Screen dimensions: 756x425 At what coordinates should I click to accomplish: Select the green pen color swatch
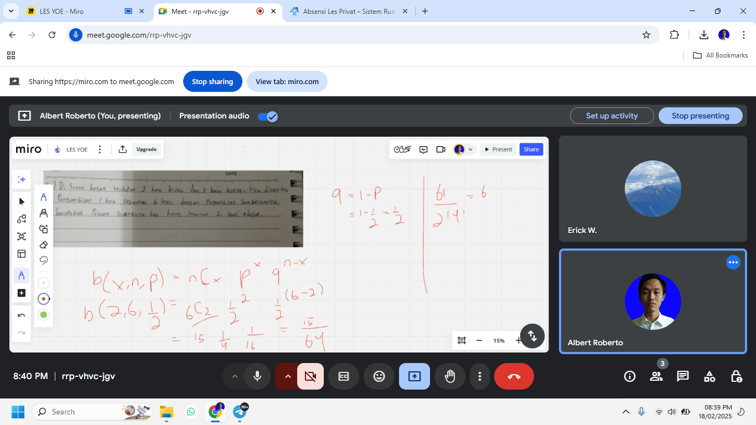tap(44, 315)
